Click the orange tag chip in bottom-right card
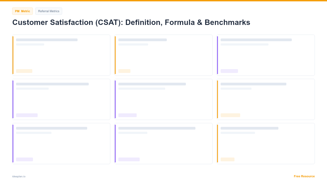The image size is (327, 183). coord(228,159)
